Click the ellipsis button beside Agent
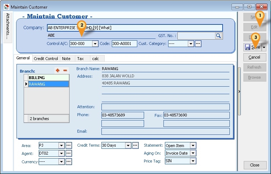271x174 pixels. [x=68, y=154]
